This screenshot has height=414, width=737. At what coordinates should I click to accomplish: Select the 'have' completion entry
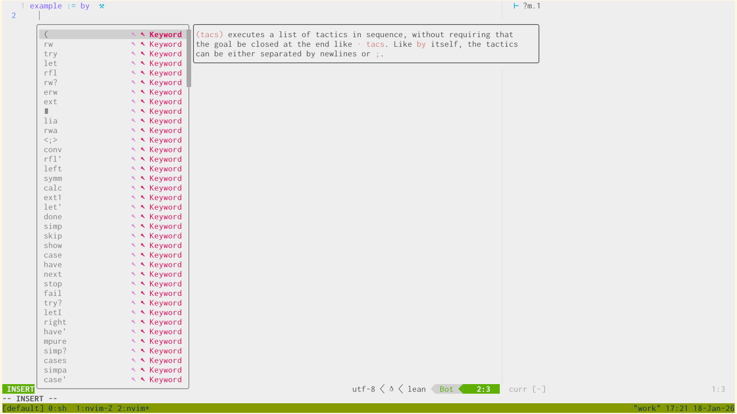53,264
